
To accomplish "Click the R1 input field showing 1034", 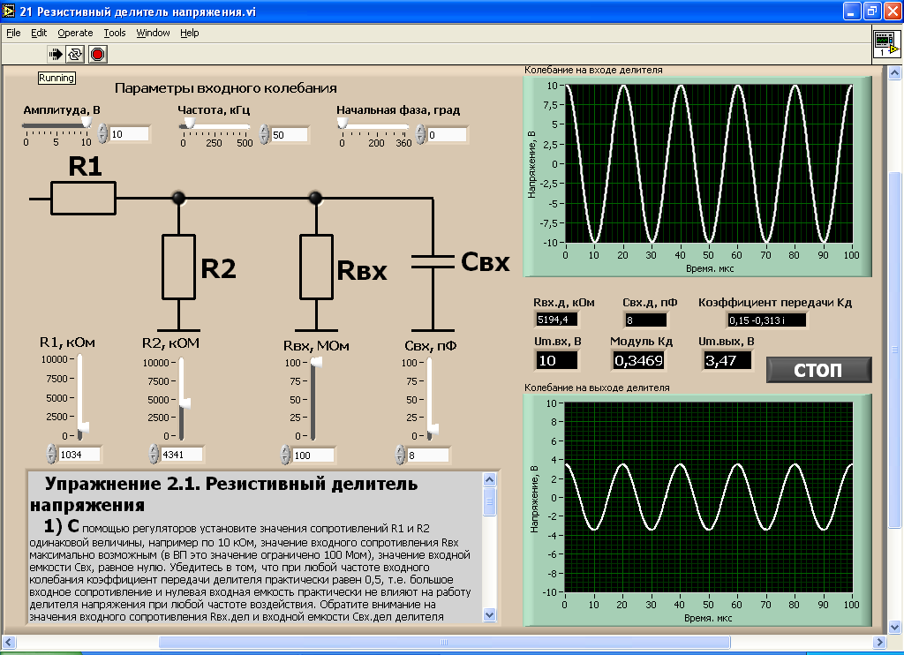I will point(79,455).
